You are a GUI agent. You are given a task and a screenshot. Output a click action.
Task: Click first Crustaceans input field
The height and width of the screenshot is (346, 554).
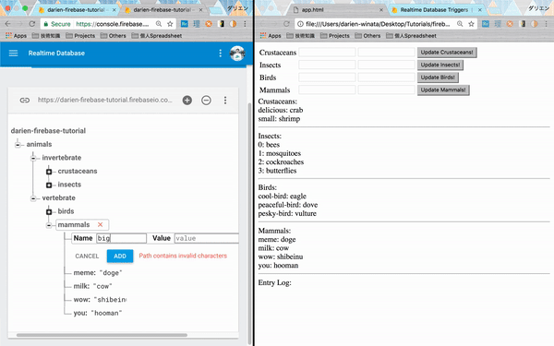click(x=327, y=53)
